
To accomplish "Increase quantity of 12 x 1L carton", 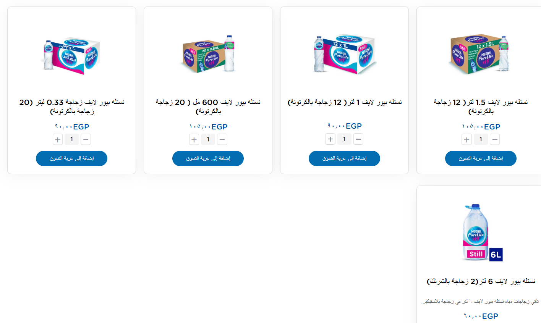I will [x=330, y=139].
